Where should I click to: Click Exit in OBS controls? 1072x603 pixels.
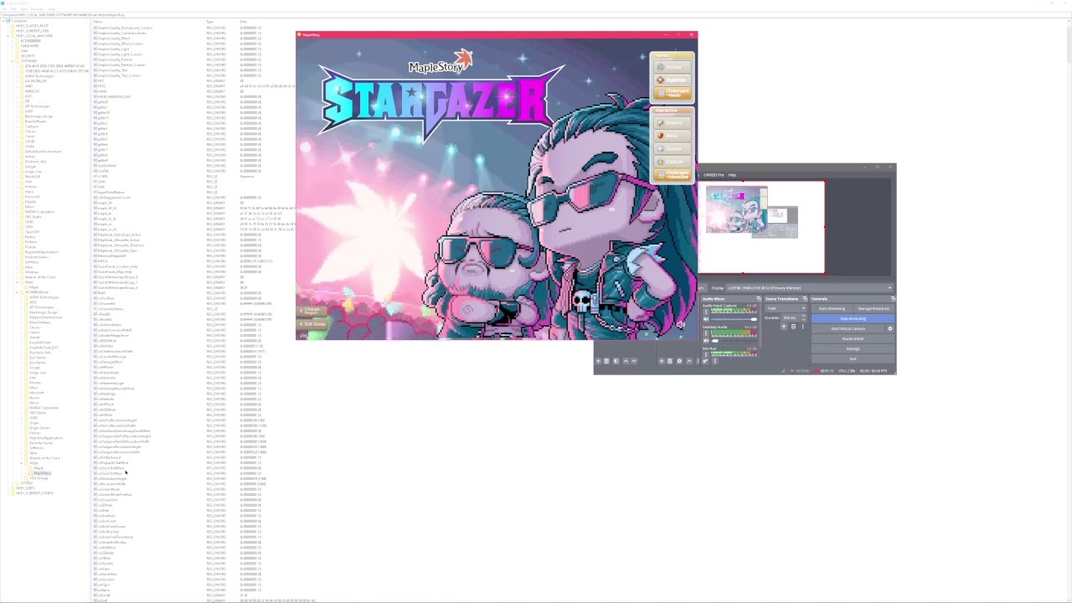[x=853, y=358]
